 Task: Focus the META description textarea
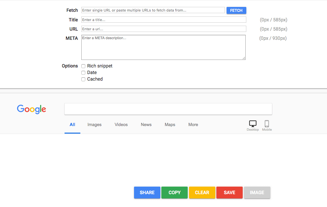point(163,47)
